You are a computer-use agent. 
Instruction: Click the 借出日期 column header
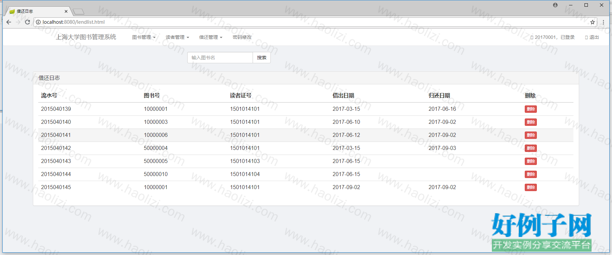click(343, 95)
